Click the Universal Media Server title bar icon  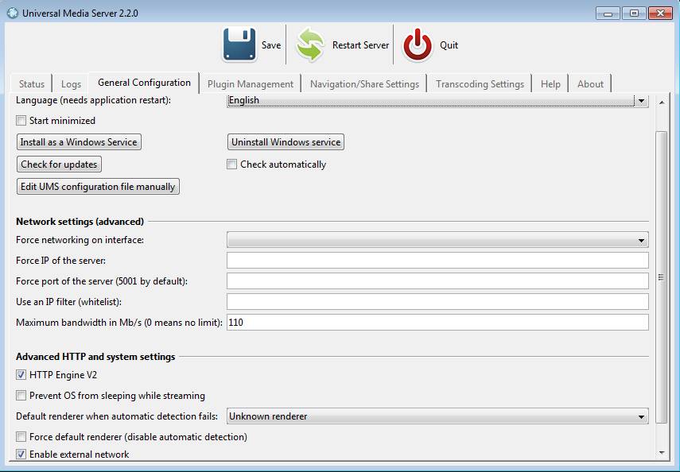(x=13, y=13)
